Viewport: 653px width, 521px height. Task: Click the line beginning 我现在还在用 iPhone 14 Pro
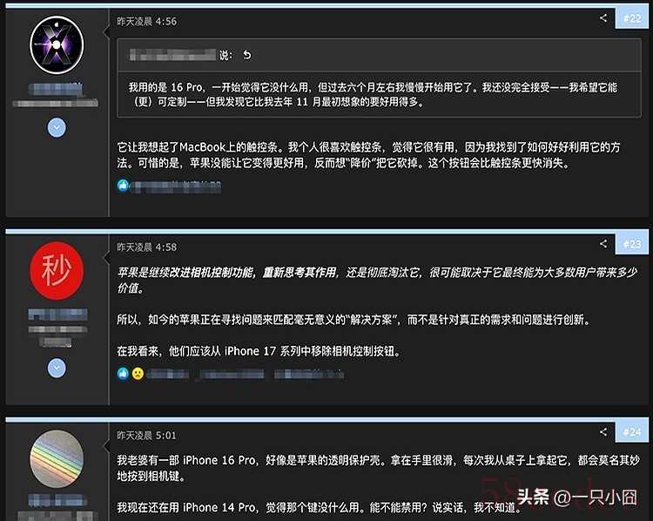319,507
